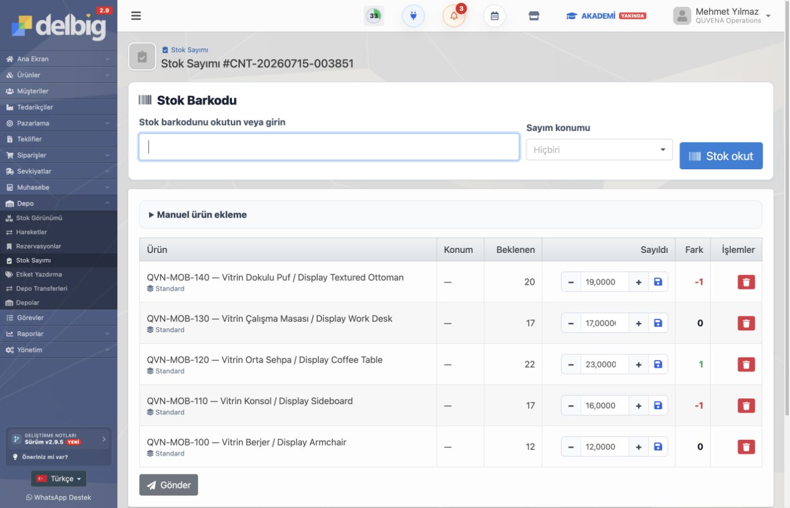Toggle the hamburger sidebar menu

(x=136, y=16)
